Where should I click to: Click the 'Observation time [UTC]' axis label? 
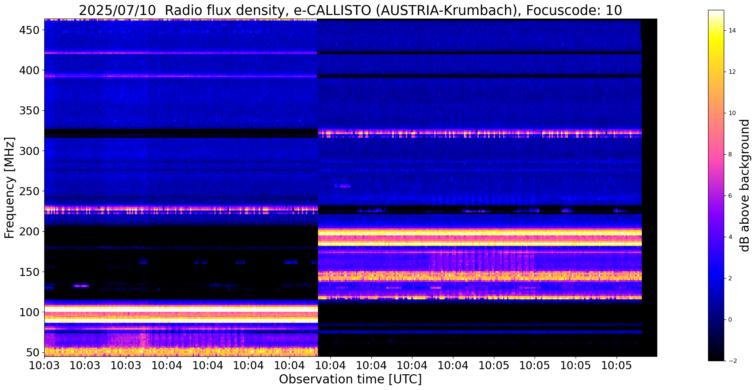coord(350,379)
